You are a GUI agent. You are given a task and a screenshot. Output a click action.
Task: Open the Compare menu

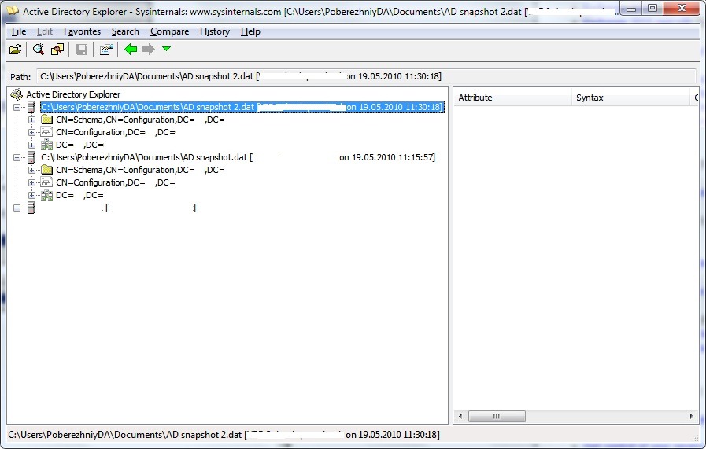(169, 31)
